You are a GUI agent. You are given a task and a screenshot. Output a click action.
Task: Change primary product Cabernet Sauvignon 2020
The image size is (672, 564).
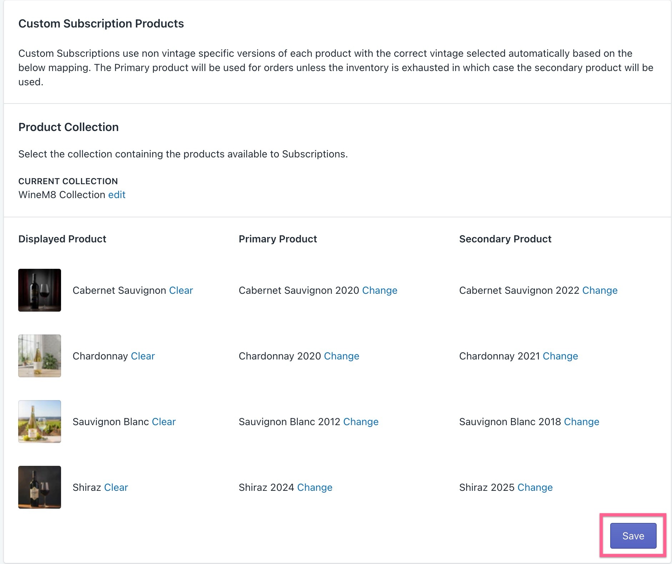click(380, 290)
